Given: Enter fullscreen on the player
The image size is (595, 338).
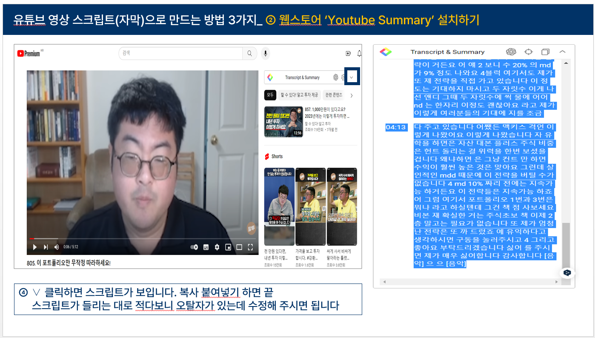Looking at the screenshot, I should [x=250, y=247].
